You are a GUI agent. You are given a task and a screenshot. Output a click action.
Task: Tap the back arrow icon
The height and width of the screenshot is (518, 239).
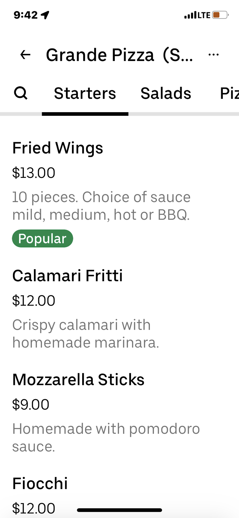tap(25, 55)
